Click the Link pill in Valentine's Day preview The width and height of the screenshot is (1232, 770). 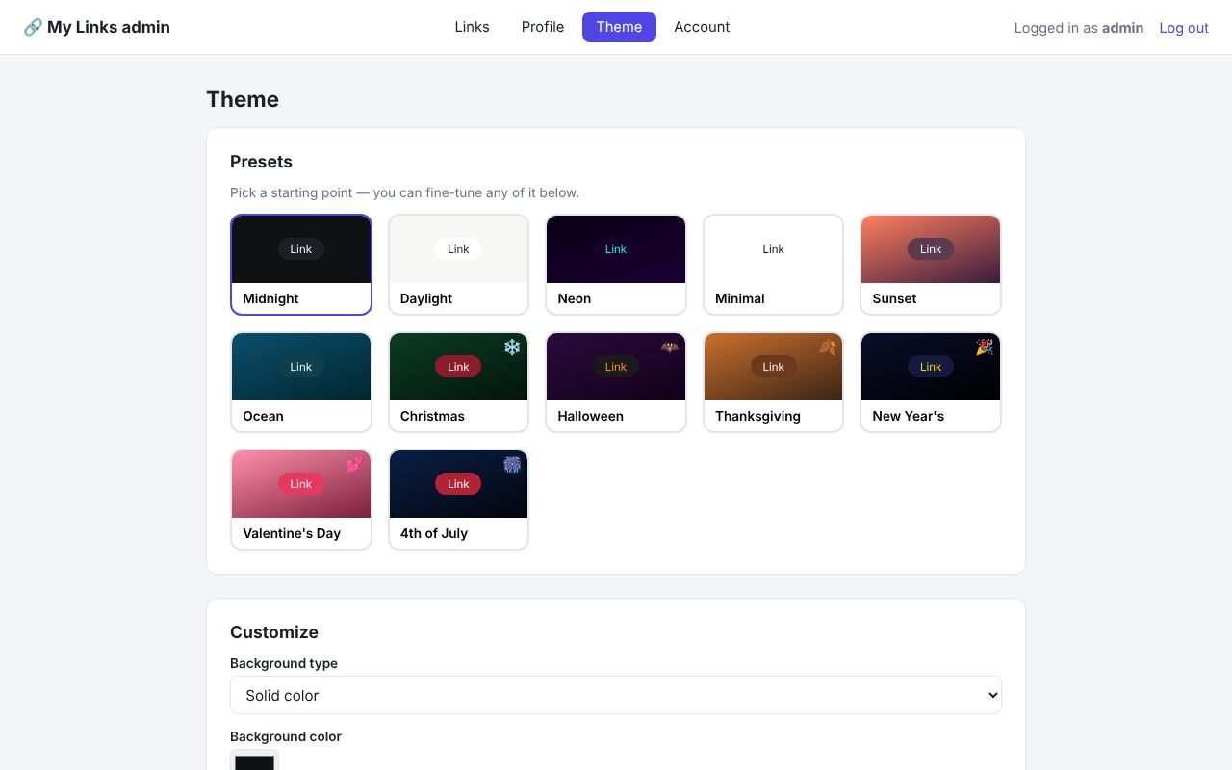pos(301,484)
